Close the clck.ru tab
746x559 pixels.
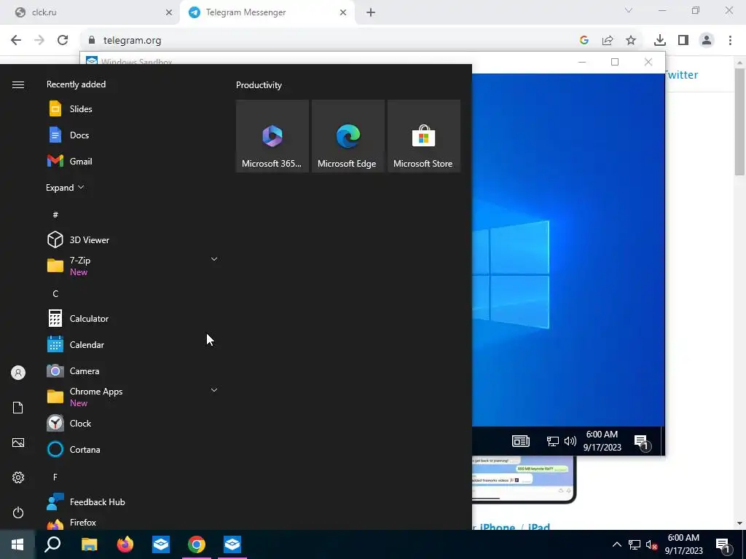coord(168,12)
